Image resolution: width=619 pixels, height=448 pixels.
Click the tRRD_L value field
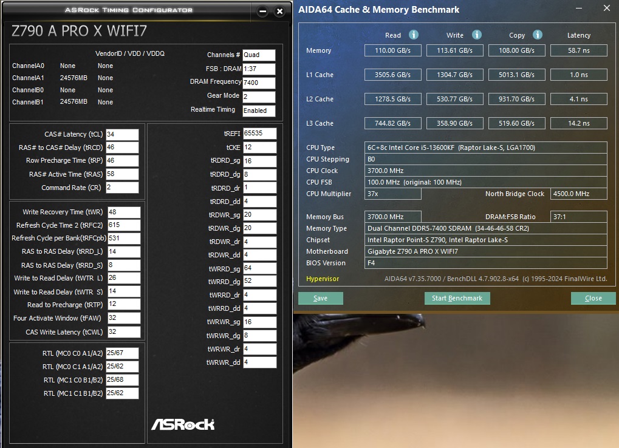point(124,251)
